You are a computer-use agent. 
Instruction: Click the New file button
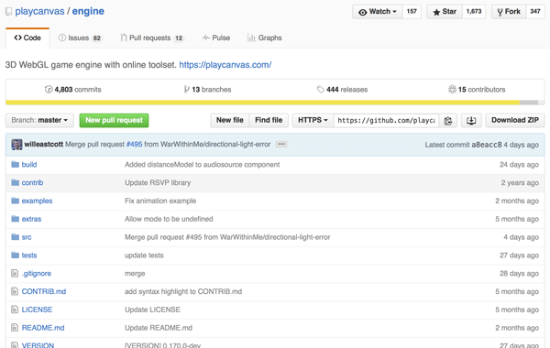tap(230, 120)
